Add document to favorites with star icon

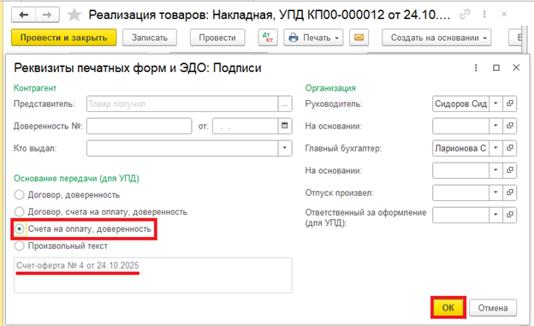click(x=74, y=15)
